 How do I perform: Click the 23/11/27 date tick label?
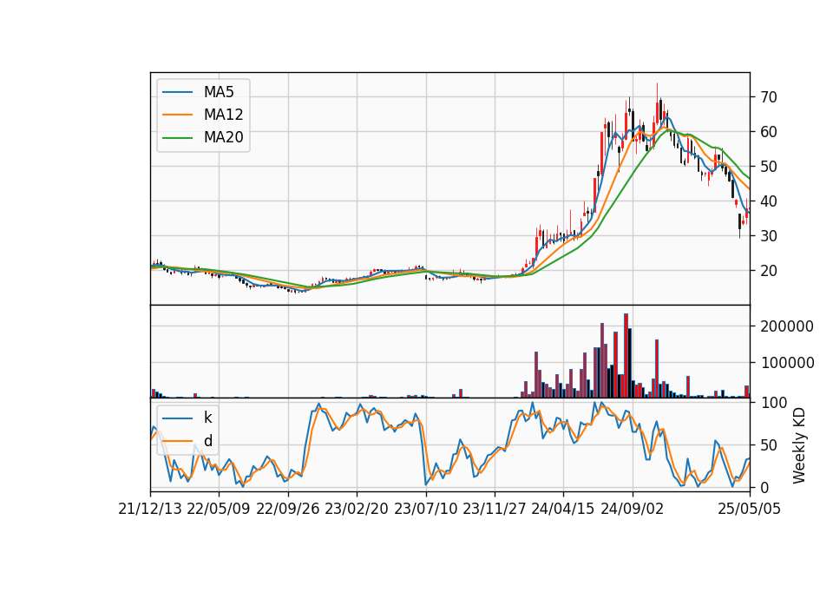495,509
